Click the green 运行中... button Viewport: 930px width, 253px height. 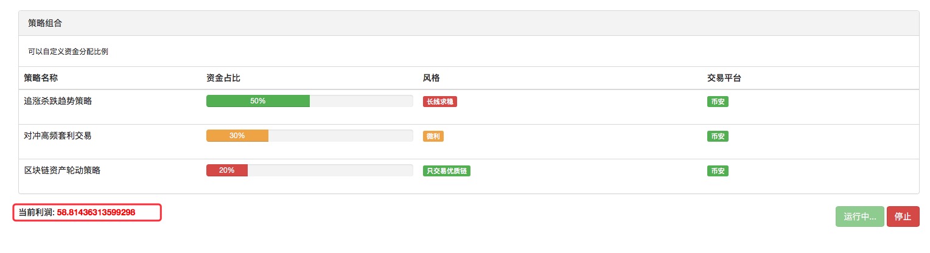point(860,217)
